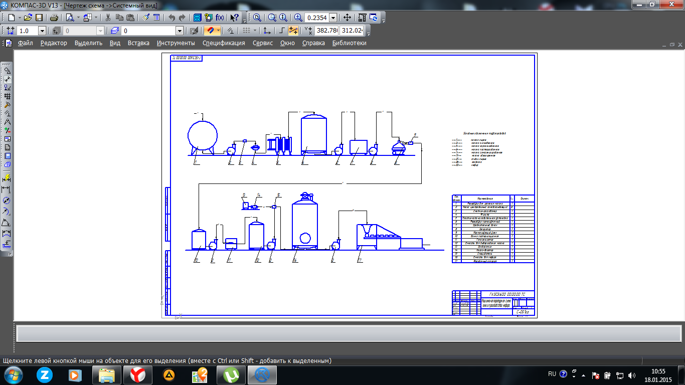
Task: Open the Файл menu
Action: tap(25, 43)
